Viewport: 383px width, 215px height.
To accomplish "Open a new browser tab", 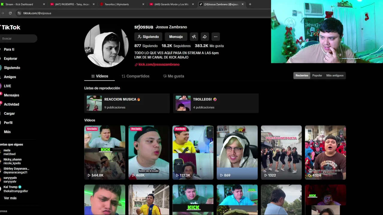I will tap(250, 4).
